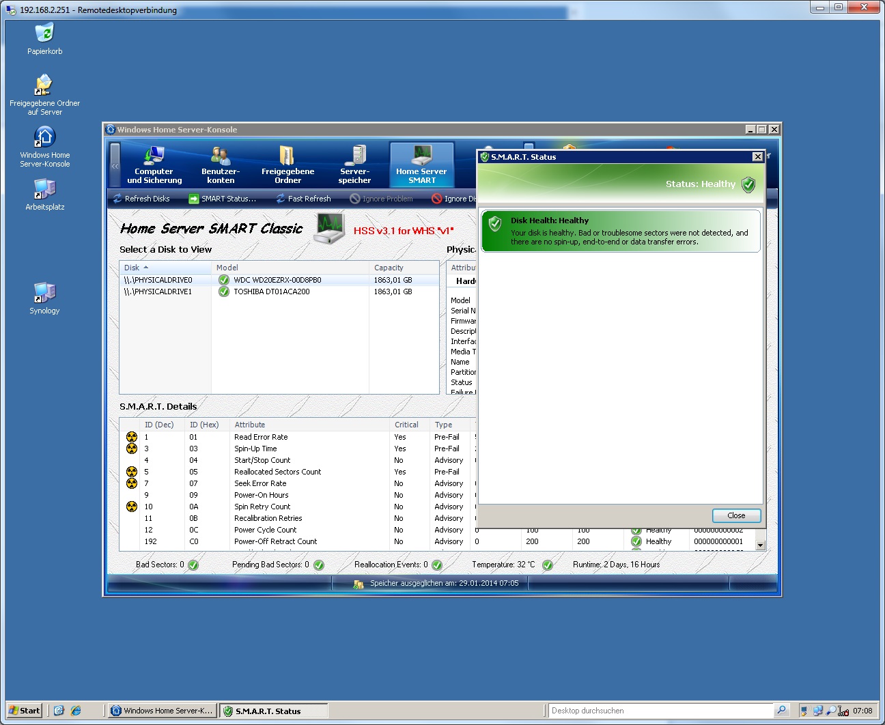885x725 pixels.
Task: Sort details by ID (Dec) column
Action: pyautogui.click(x=163, y=425)
